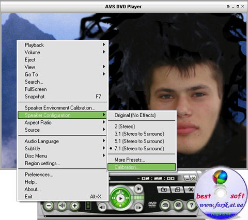Close the control panel with the X
This screenshot has height=220, width=248.
(193, 178)
